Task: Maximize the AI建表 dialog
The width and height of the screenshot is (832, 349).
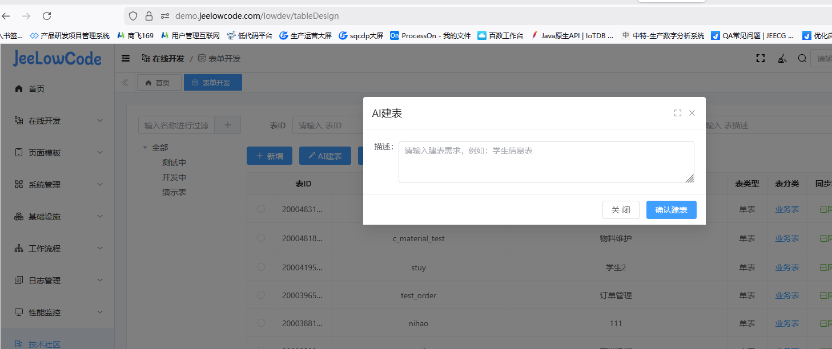Action: (678, 113)
